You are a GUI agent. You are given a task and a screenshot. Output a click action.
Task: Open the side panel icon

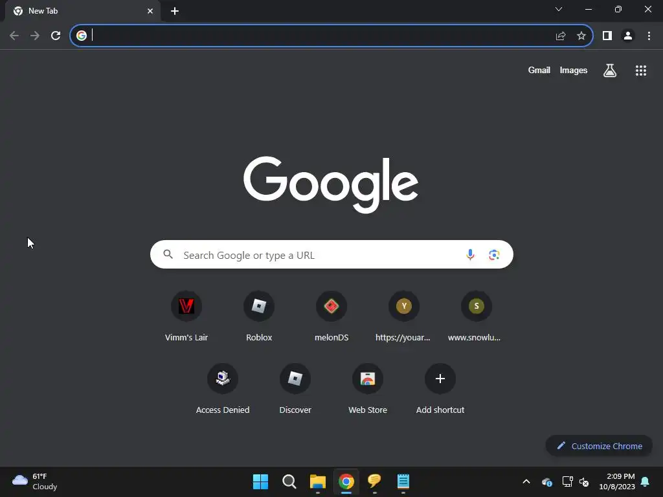(x=607, y=36)
